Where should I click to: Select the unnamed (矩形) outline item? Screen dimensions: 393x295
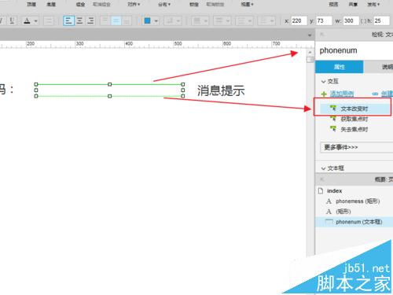coord(343,212)
